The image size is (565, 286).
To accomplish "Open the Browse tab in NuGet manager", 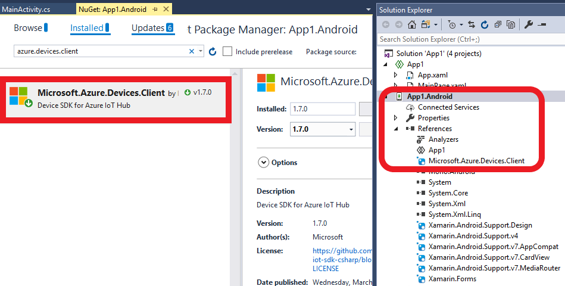I will [x=30, y=28].
